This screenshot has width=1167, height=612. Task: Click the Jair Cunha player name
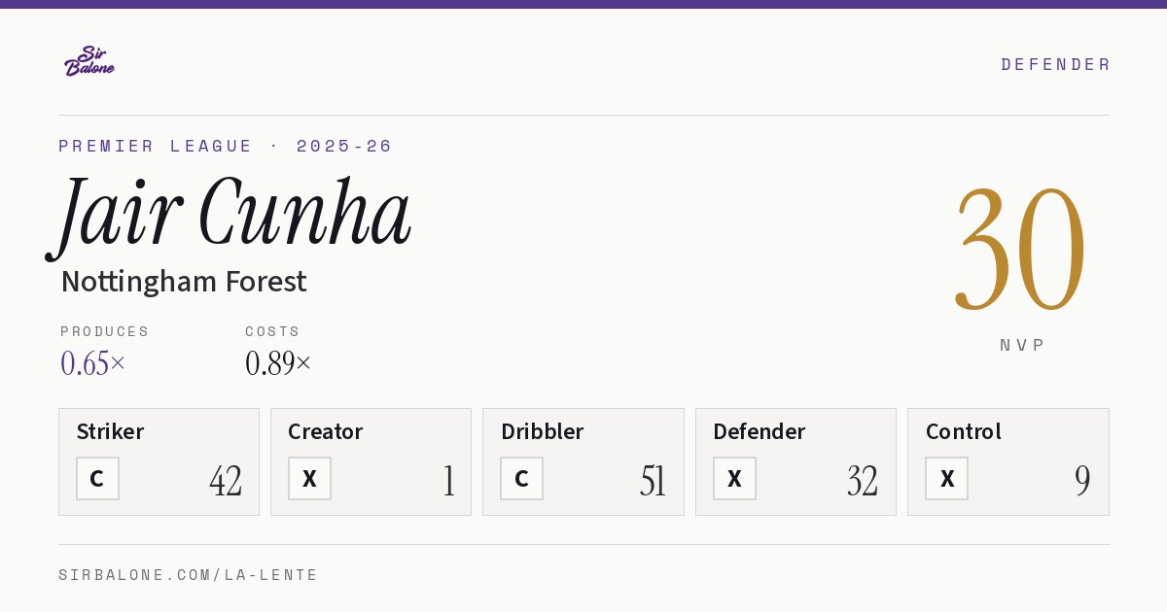(x=230, y=216)
